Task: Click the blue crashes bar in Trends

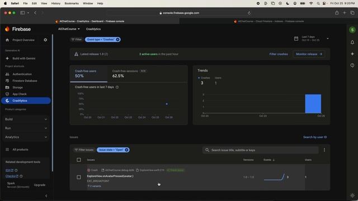Action: (x=313, y=104)
